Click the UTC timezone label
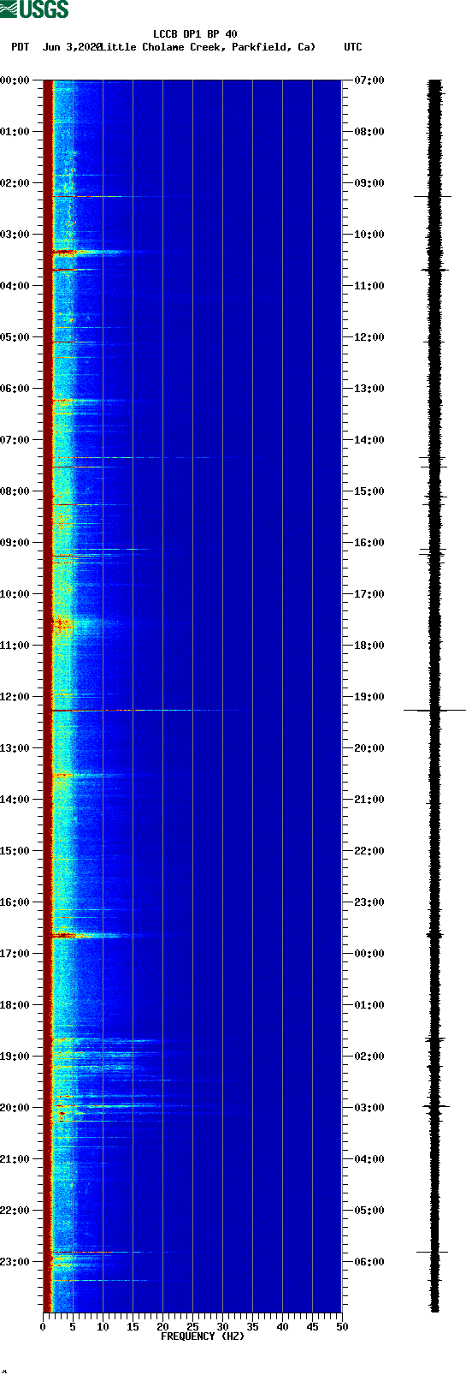Screen dimensions: 472x1381 click(353, 47)
